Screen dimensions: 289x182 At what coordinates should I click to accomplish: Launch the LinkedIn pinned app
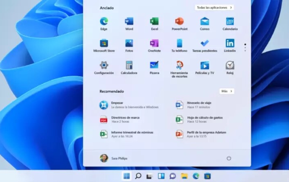point(230,43)
